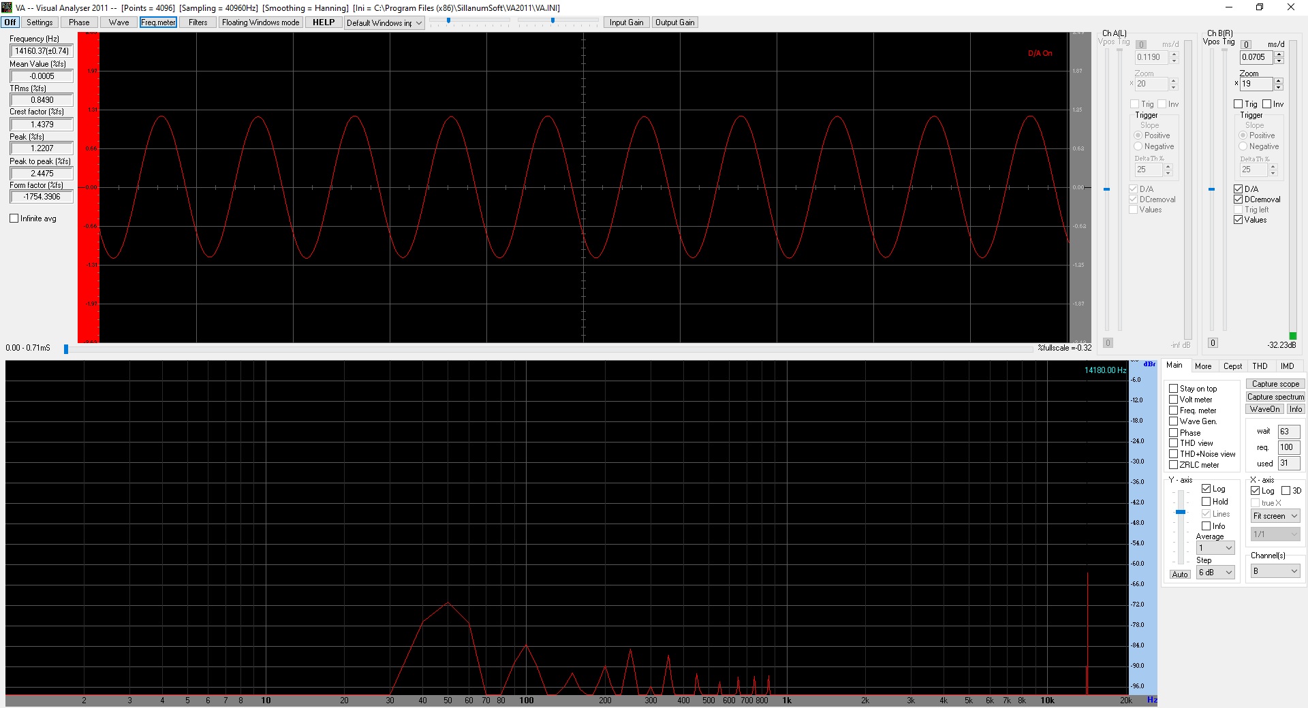This screenshot has width=1308, height=708.
Task: Open the Channel(s) dropdown showing B
Action: [x=1275, y=571]
